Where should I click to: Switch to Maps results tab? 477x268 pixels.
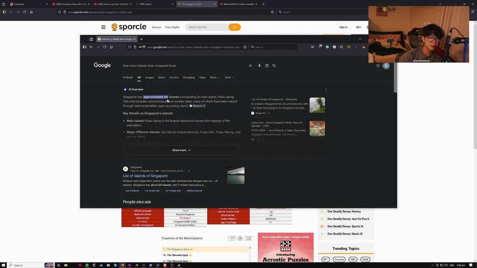point(202,77)
